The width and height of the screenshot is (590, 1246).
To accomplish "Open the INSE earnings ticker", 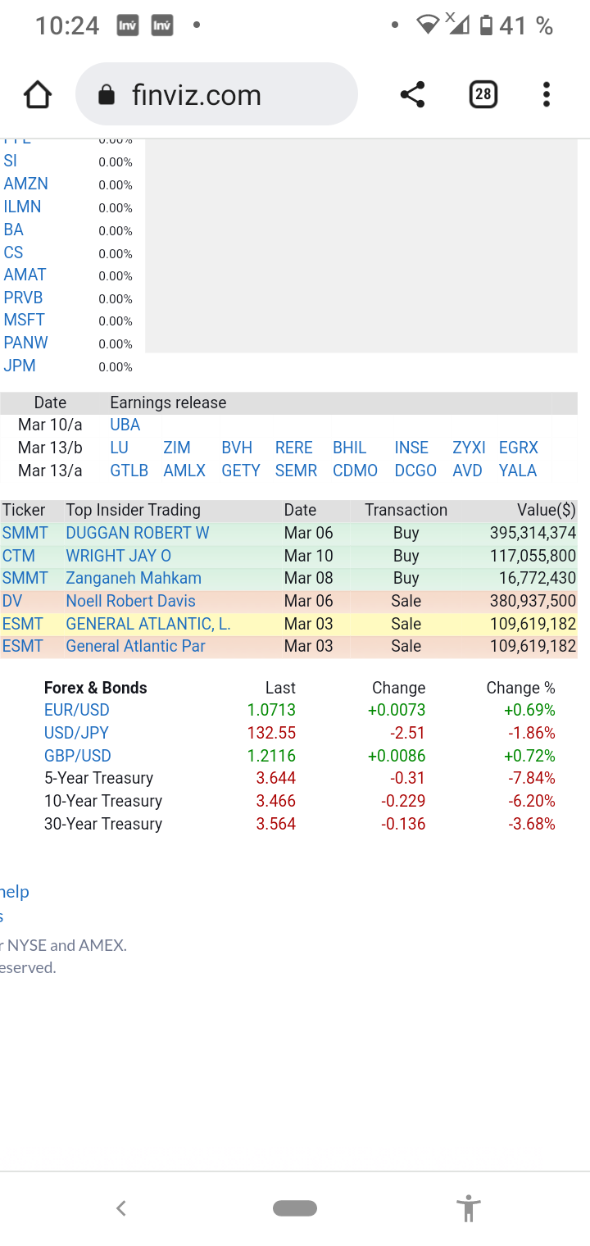I will point(411,448).
